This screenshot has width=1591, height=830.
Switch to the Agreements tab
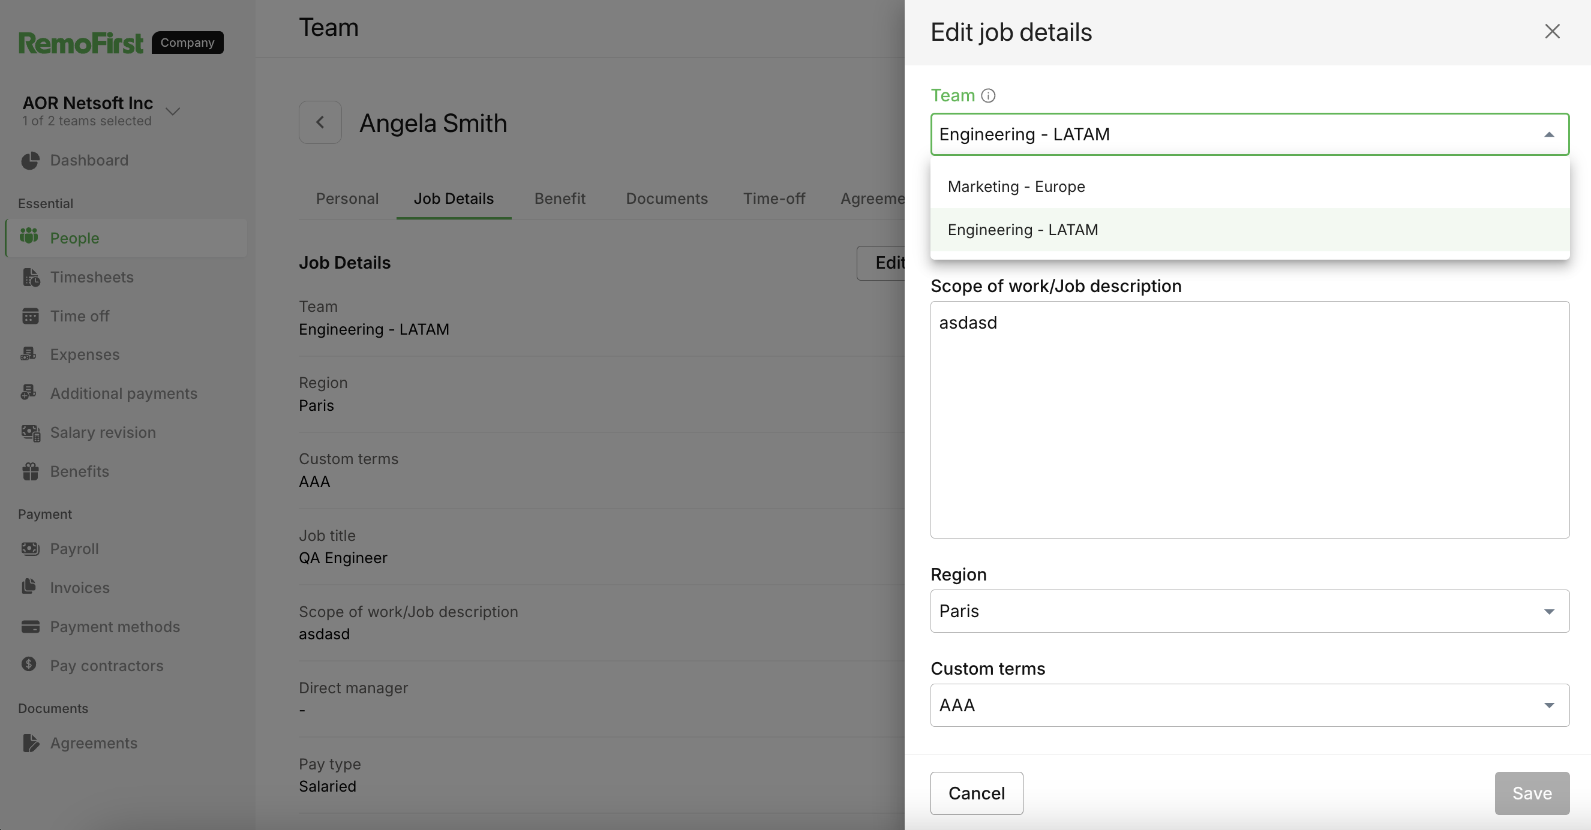click(872, 199)
